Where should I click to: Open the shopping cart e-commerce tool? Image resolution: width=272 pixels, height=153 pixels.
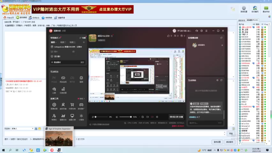pos(72,106)
